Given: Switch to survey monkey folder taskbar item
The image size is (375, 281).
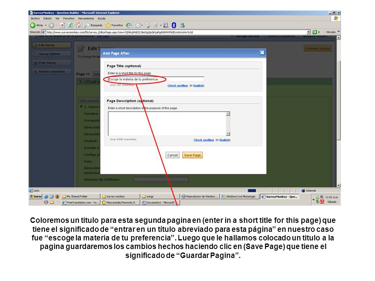Looking at the screenshot, I should tap(120, 196).
